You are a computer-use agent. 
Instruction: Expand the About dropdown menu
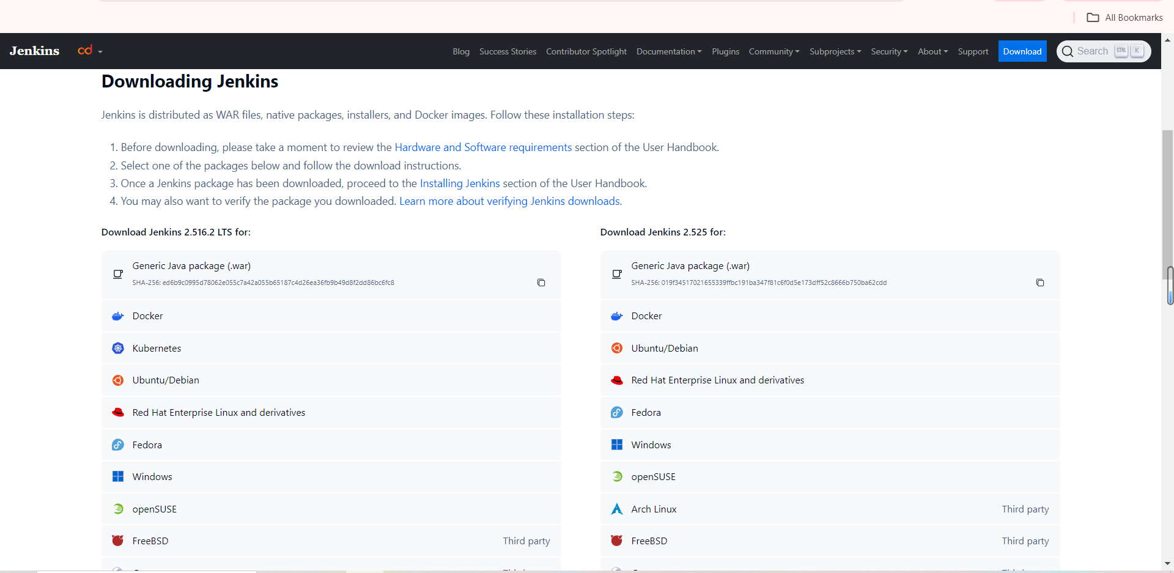[x=932, y=51]
